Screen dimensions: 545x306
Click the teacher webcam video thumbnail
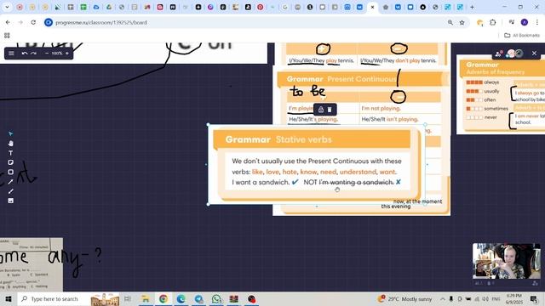pyautogui.click(x=507, y=261)
